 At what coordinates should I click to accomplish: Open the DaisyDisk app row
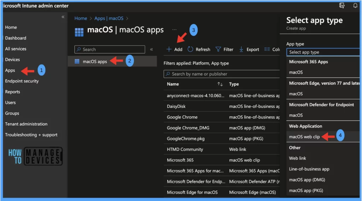coord(222,106)
